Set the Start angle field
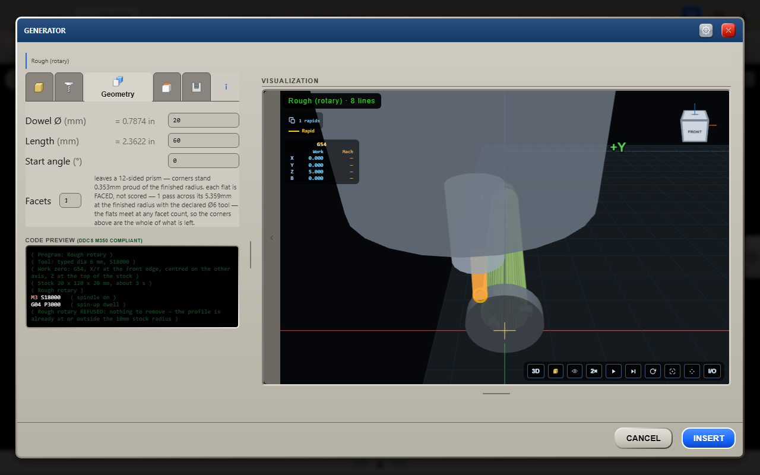 point(204,161)
